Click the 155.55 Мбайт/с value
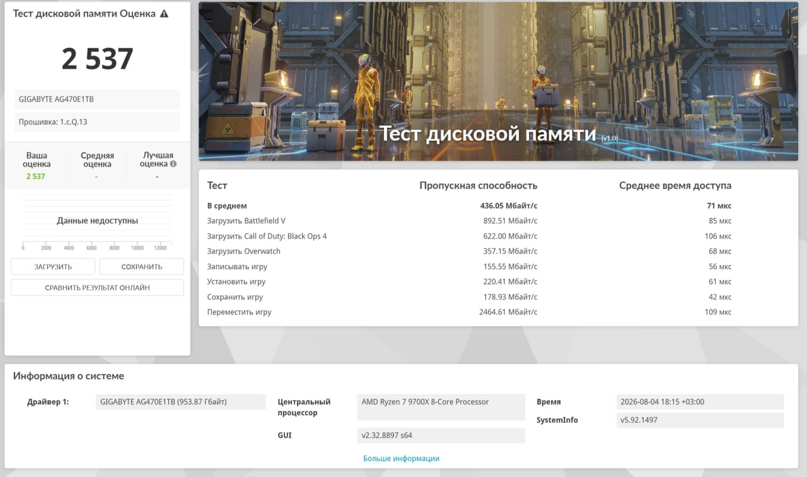The image size is (807, 477). click(510, 267)
